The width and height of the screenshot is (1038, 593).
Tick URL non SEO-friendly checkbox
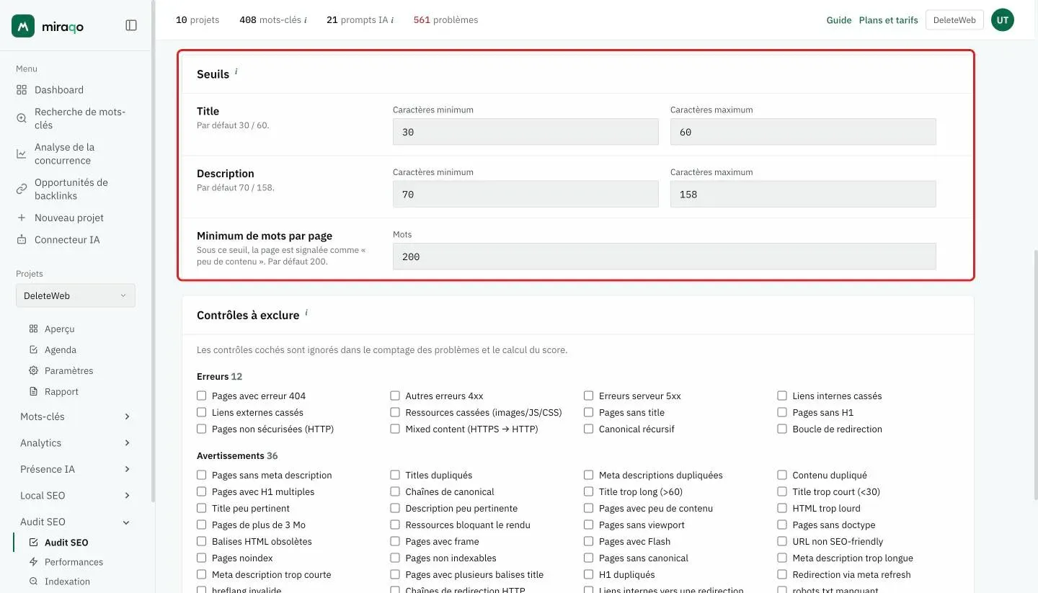[x=782, y=541]
